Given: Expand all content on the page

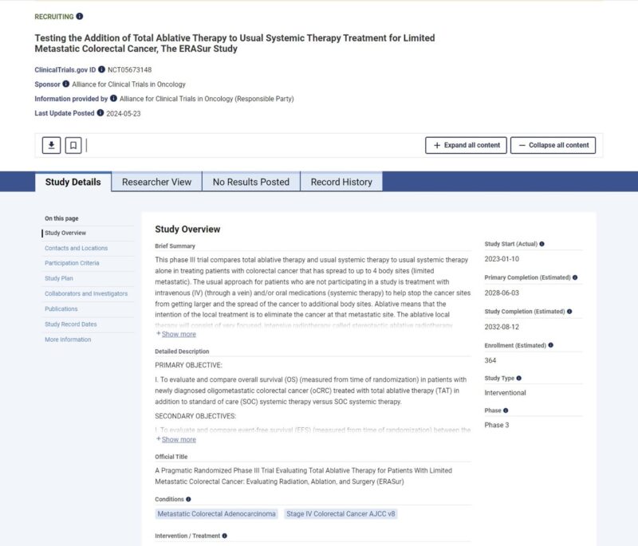Looking at the screenshot, I should [466, 145].
